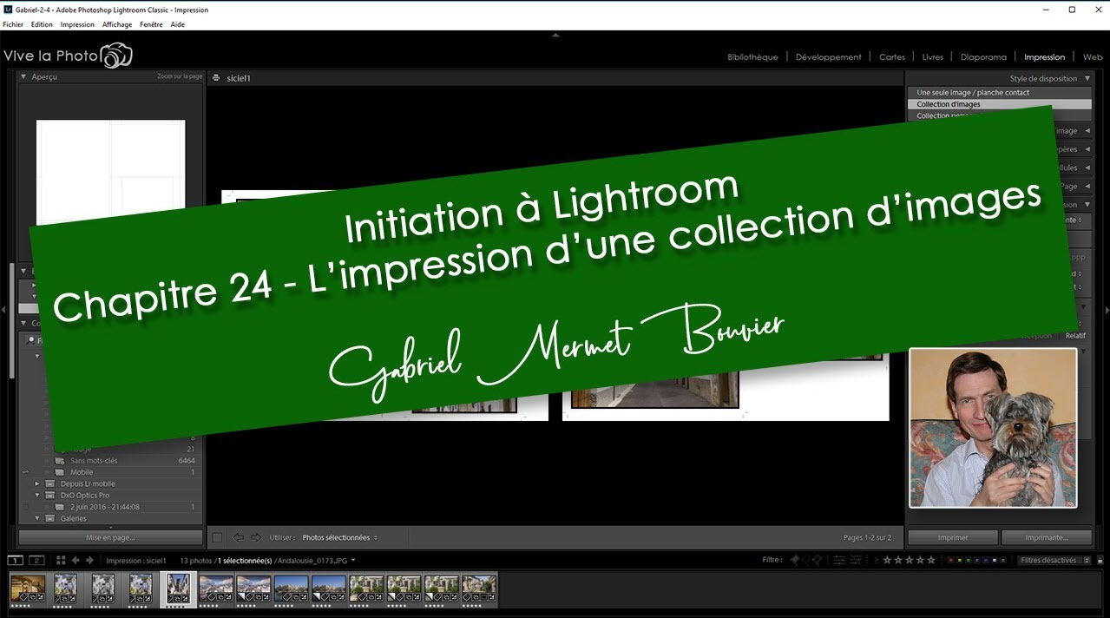Filter by red color label
The image size is (1110, 618).
[x=950, y=561]
